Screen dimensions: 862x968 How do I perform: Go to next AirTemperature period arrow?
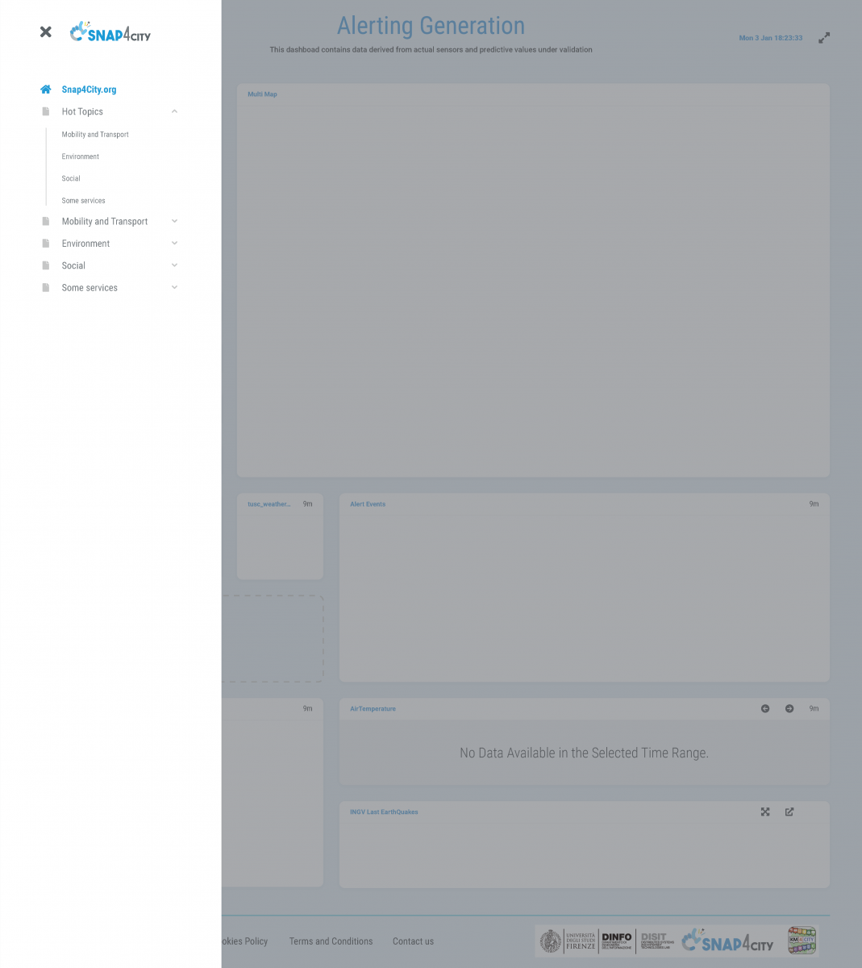click(x=789, y=708)
